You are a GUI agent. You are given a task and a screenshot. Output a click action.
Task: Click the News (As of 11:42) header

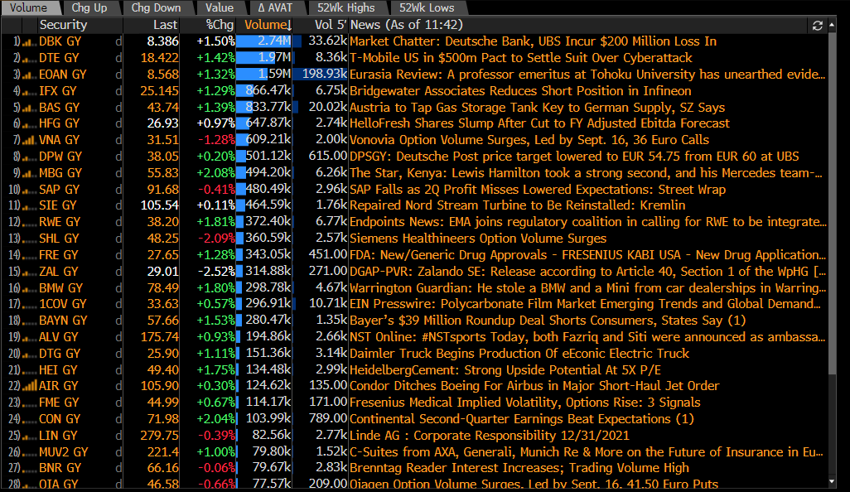coord(407,25)
